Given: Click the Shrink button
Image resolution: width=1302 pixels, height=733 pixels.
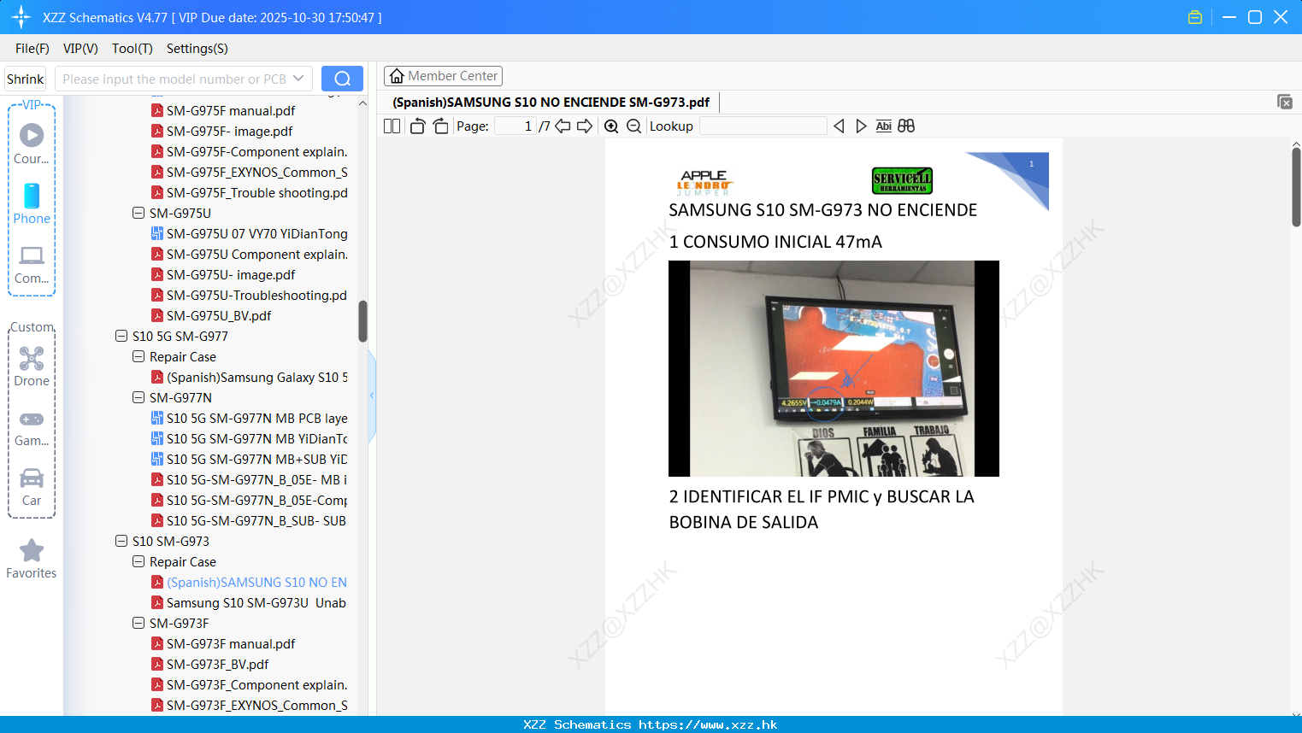Looking at the screenshot, I should point(25,79).
